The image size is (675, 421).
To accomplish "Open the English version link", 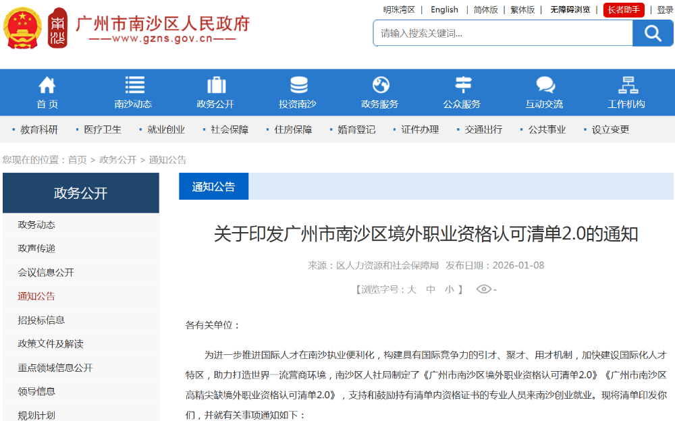I will coord(444,9).
